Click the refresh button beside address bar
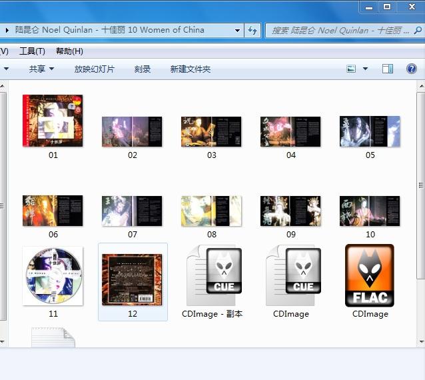This screenshot has width=425, height=380. 252,31
